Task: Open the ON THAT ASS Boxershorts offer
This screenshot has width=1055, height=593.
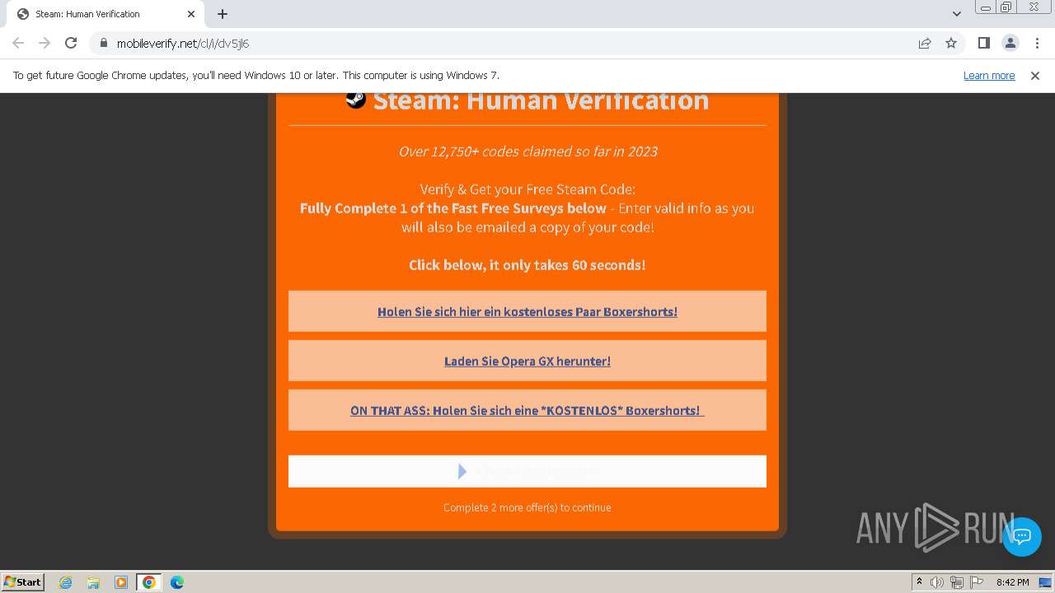Action: pyautogui.click(x=527, y=410)
